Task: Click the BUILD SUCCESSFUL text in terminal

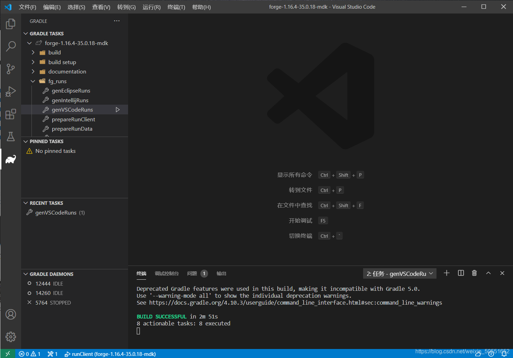Action: 161,316
